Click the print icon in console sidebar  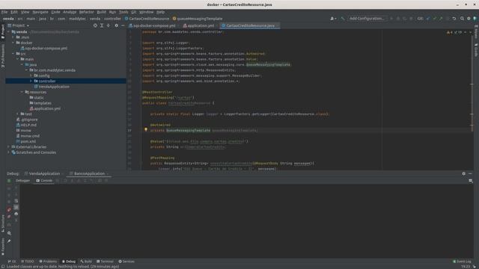click(16, 214)
